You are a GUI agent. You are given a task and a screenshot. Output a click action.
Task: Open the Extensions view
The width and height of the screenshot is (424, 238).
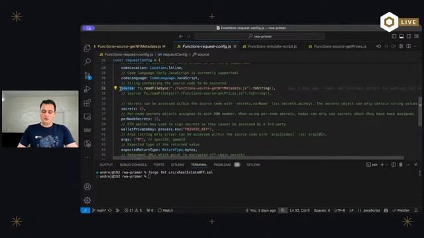(87, 103)
